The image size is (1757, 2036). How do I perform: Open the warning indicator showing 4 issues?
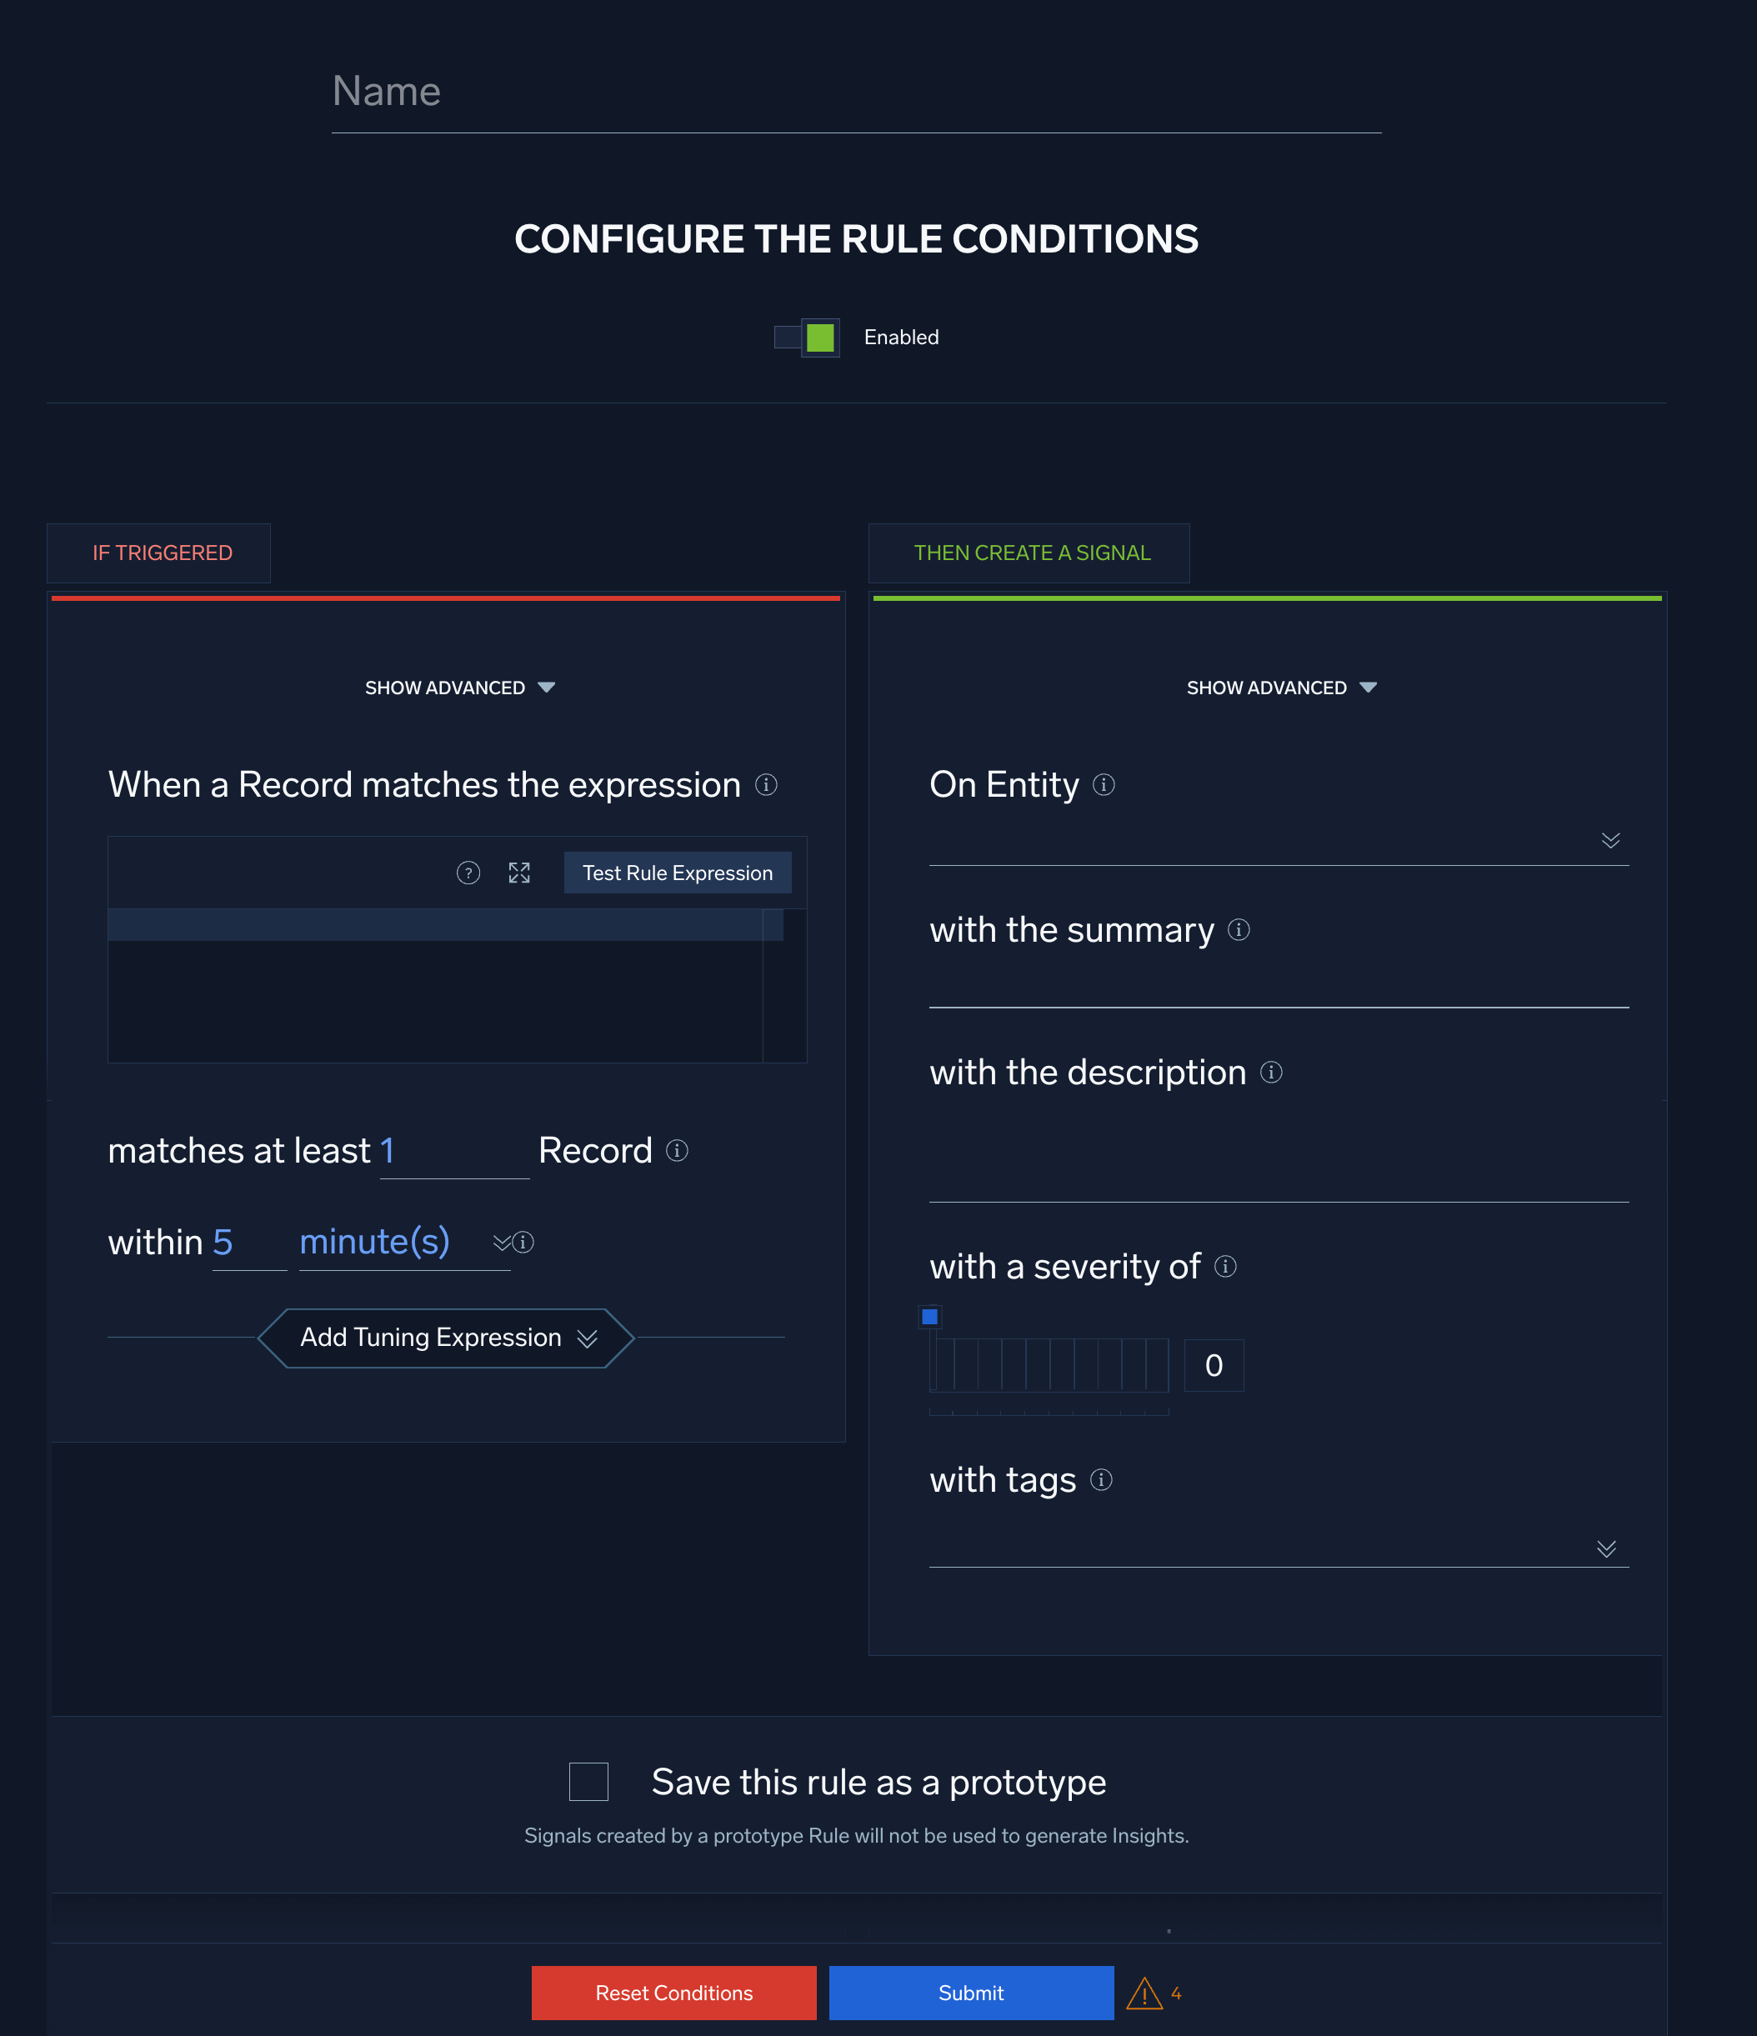pos(1145,1993)
